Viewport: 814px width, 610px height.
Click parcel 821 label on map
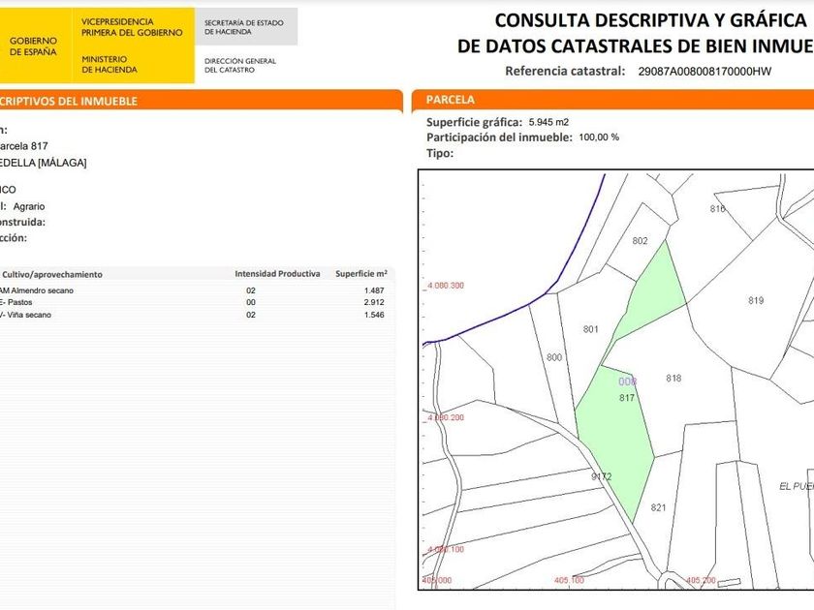(658, 507)
